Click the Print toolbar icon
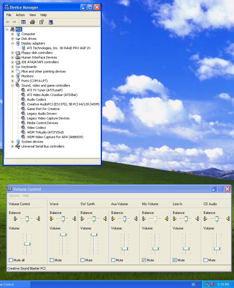 [x=33, y=22]
